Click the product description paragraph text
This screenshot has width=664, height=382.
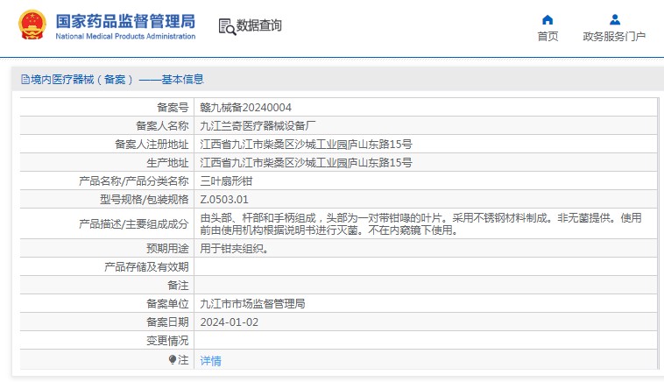(421, 224)
